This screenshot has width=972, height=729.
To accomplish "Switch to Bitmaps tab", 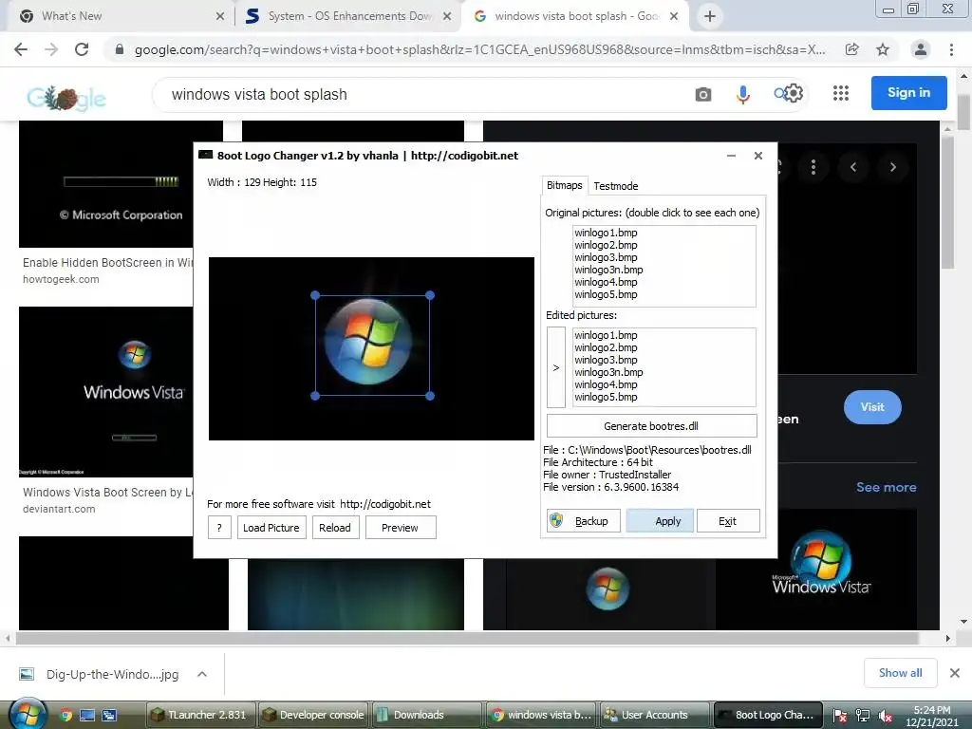I will click(x=564, y=185).
